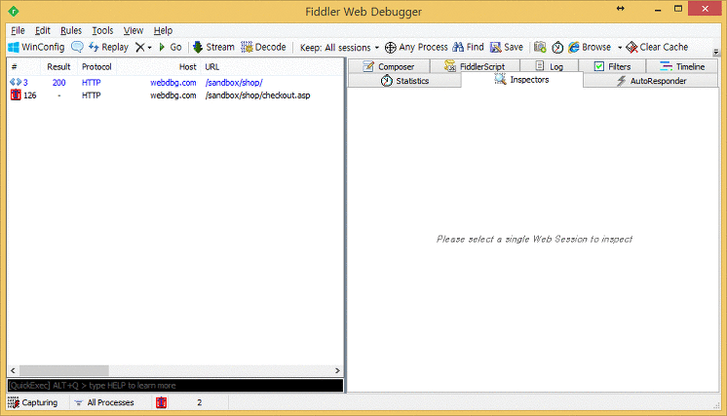
Task: Switch to the AutoResponder tab
Action: [651, 81]
